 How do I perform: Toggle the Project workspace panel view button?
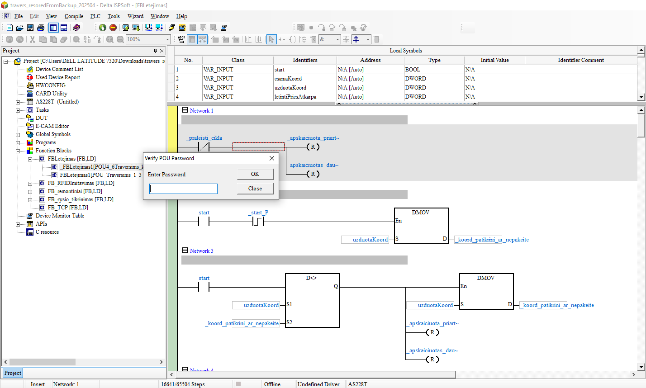[53, 28]
